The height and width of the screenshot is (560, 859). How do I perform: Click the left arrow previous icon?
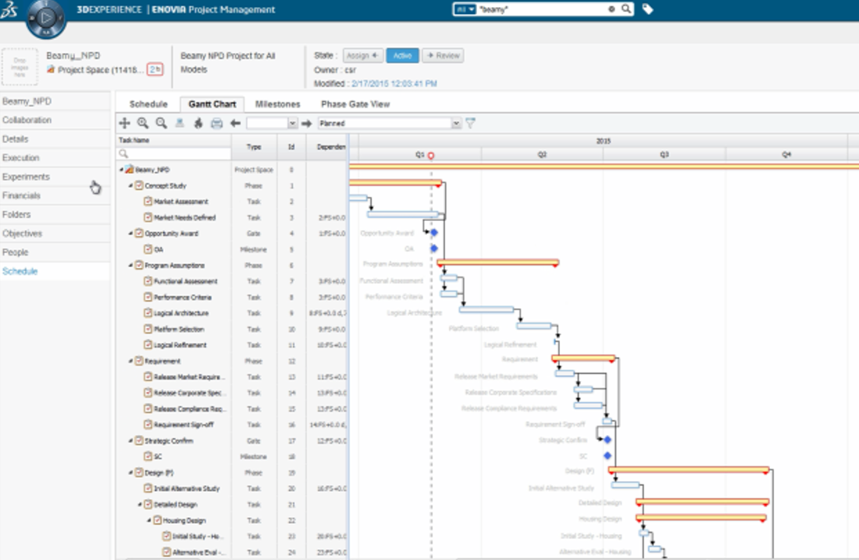click(235, 123)
